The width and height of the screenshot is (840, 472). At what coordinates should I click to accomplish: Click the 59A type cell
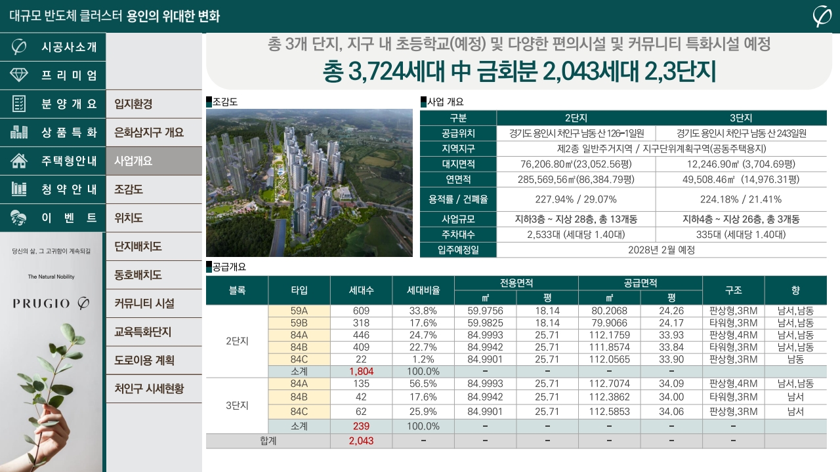point(299,311)
